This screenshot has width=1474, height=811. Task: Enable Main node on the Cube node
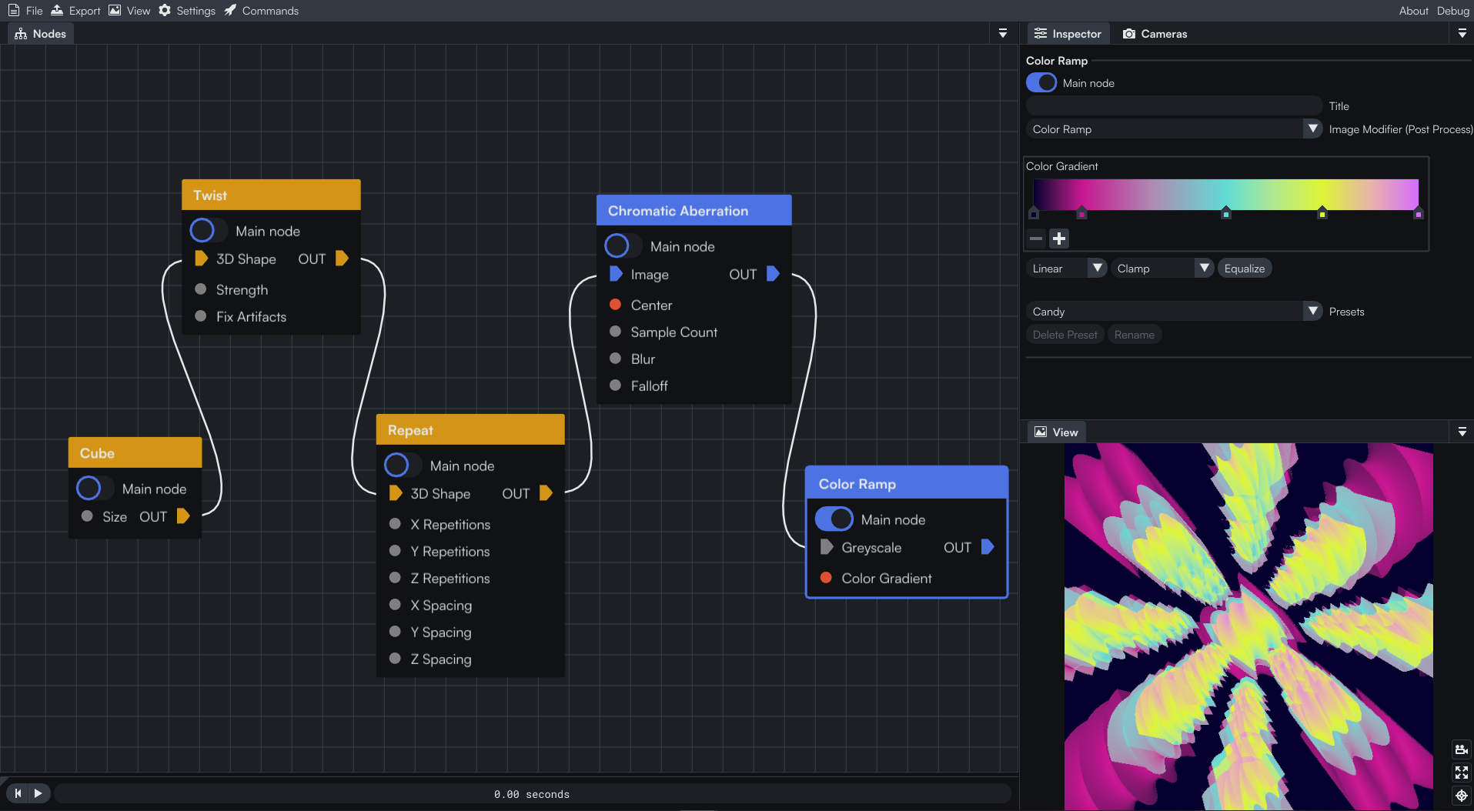pyautogui.click(x=94, y=489)
